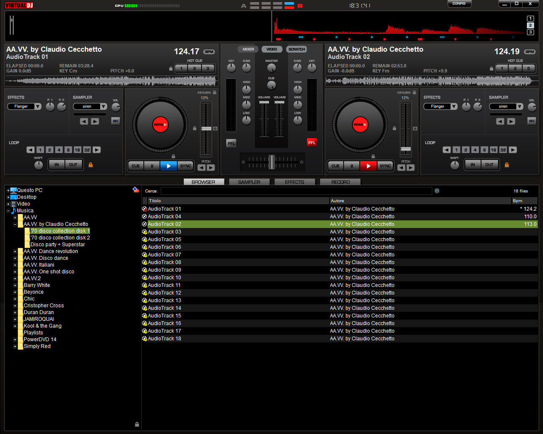Sync the right deck tempo

[x=385, y=166]
